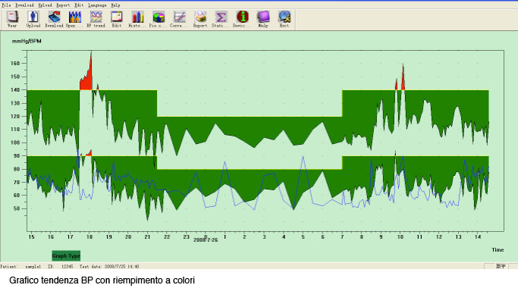Open the Download menu
Screen dimensions: 518x288
24,5
